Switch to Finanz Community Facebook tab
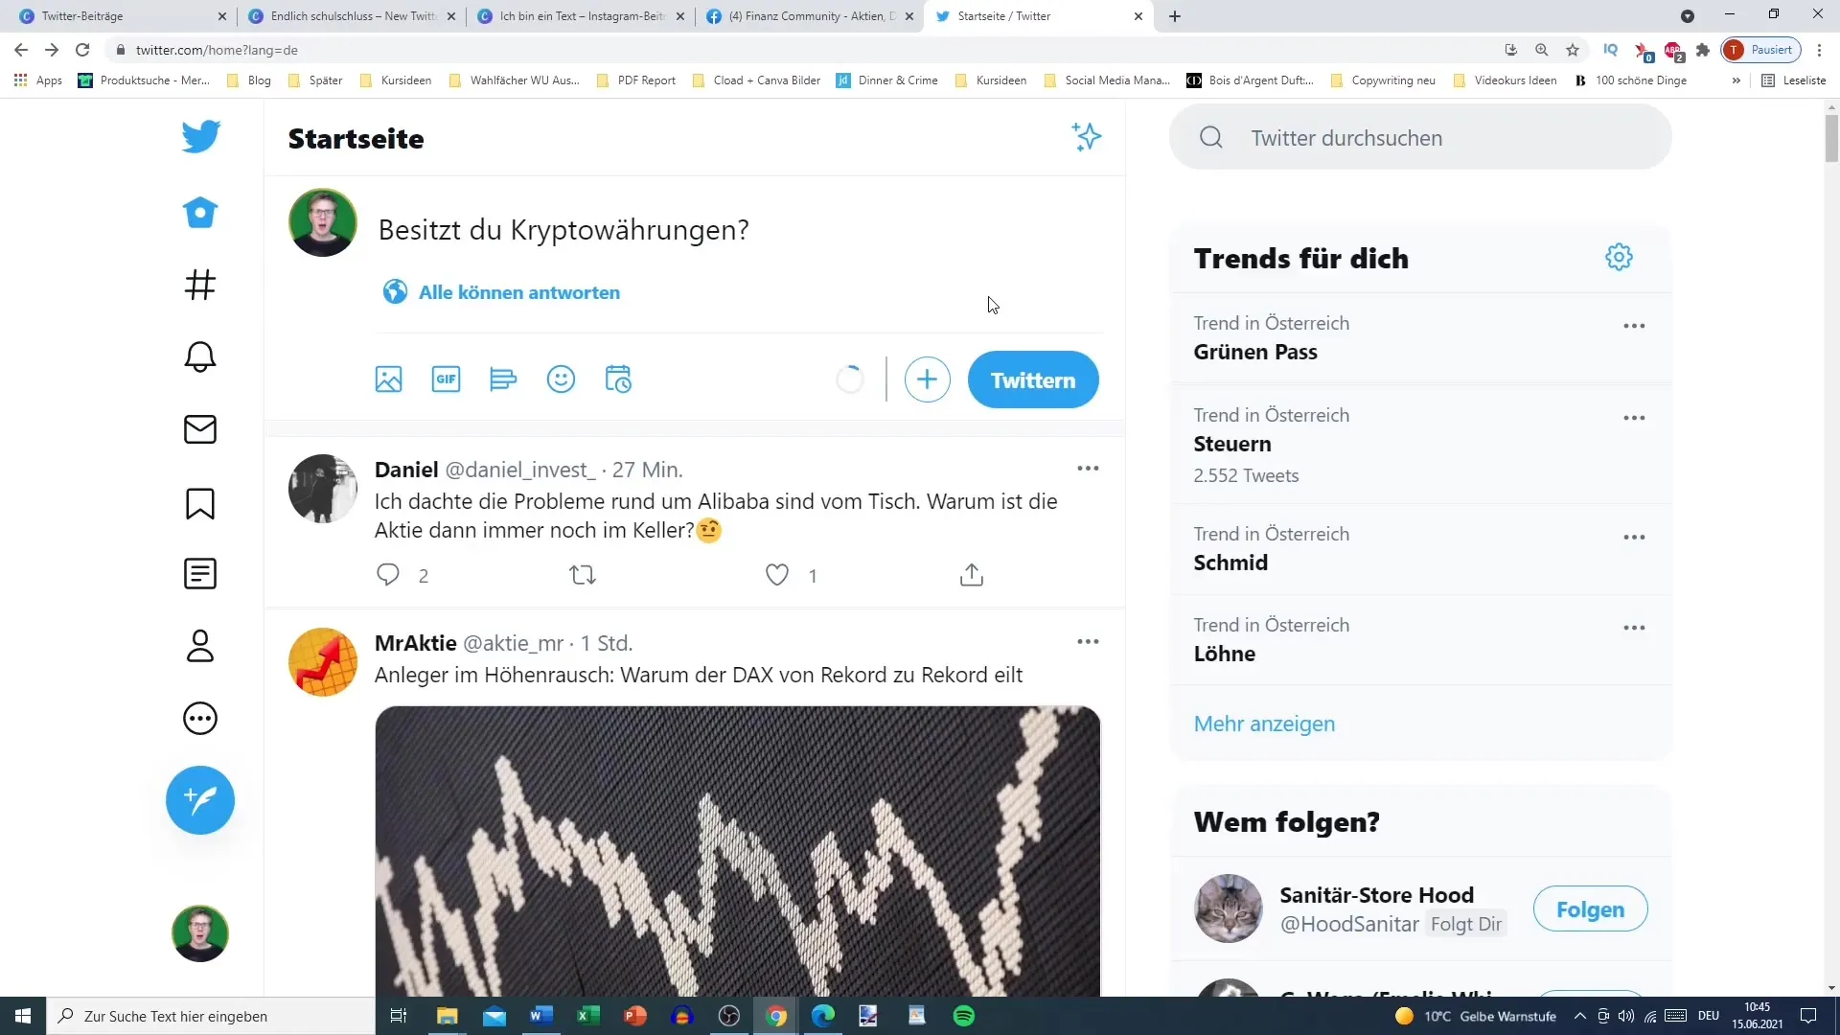The image size is (1840, 1035). (x=809, y=16)
